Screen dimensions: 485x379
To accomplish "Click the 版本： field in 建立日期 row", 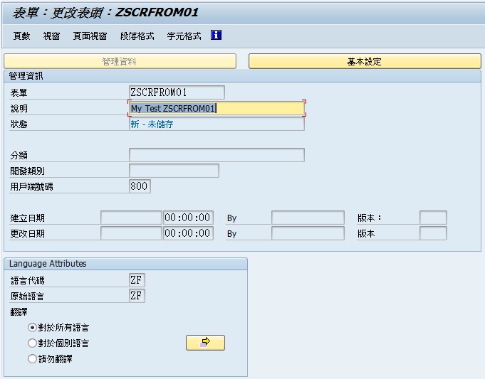I will (433, 218).
